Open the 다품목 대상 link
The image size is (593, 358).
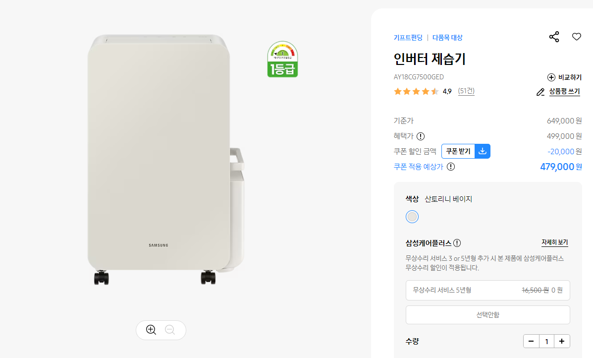[x=447, y=38]
